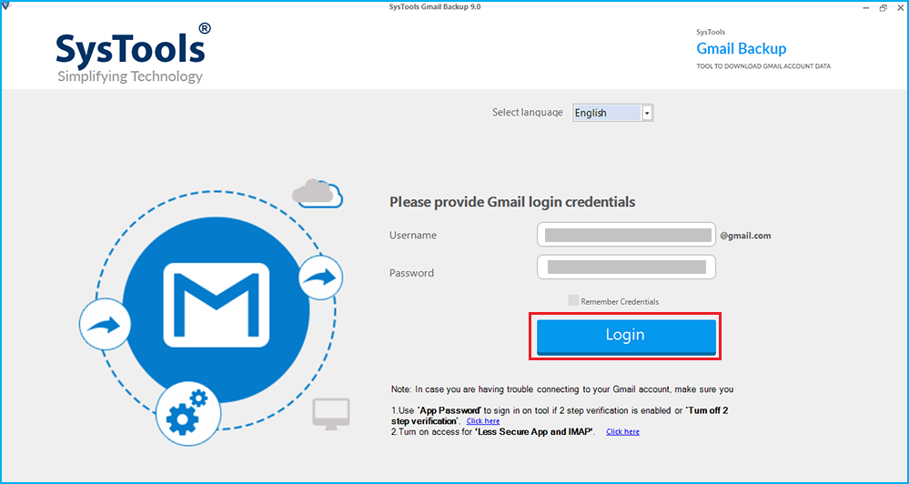
Task: Restore down the application window
Action: [x=883, y=7]
